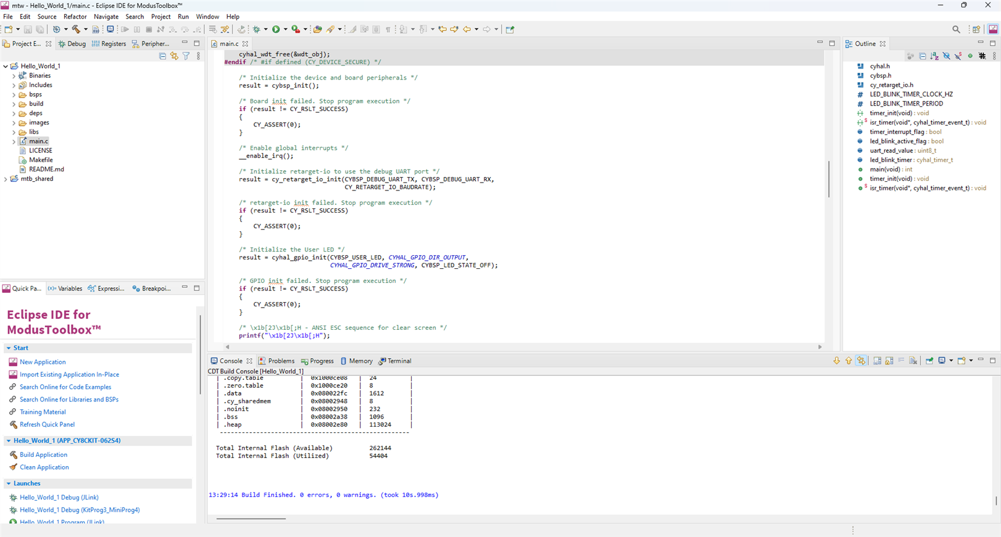Launch Hello_World_1 Debug (KitProg3_MiniProg4)
This screenshot has height=537, width=1001.
[80, 510]
